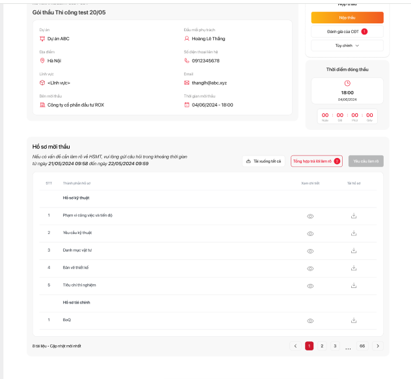
Task: Download the Phạm vi công việc và tiến độ file
Action: pyautogui.click(x=354, y=215)
